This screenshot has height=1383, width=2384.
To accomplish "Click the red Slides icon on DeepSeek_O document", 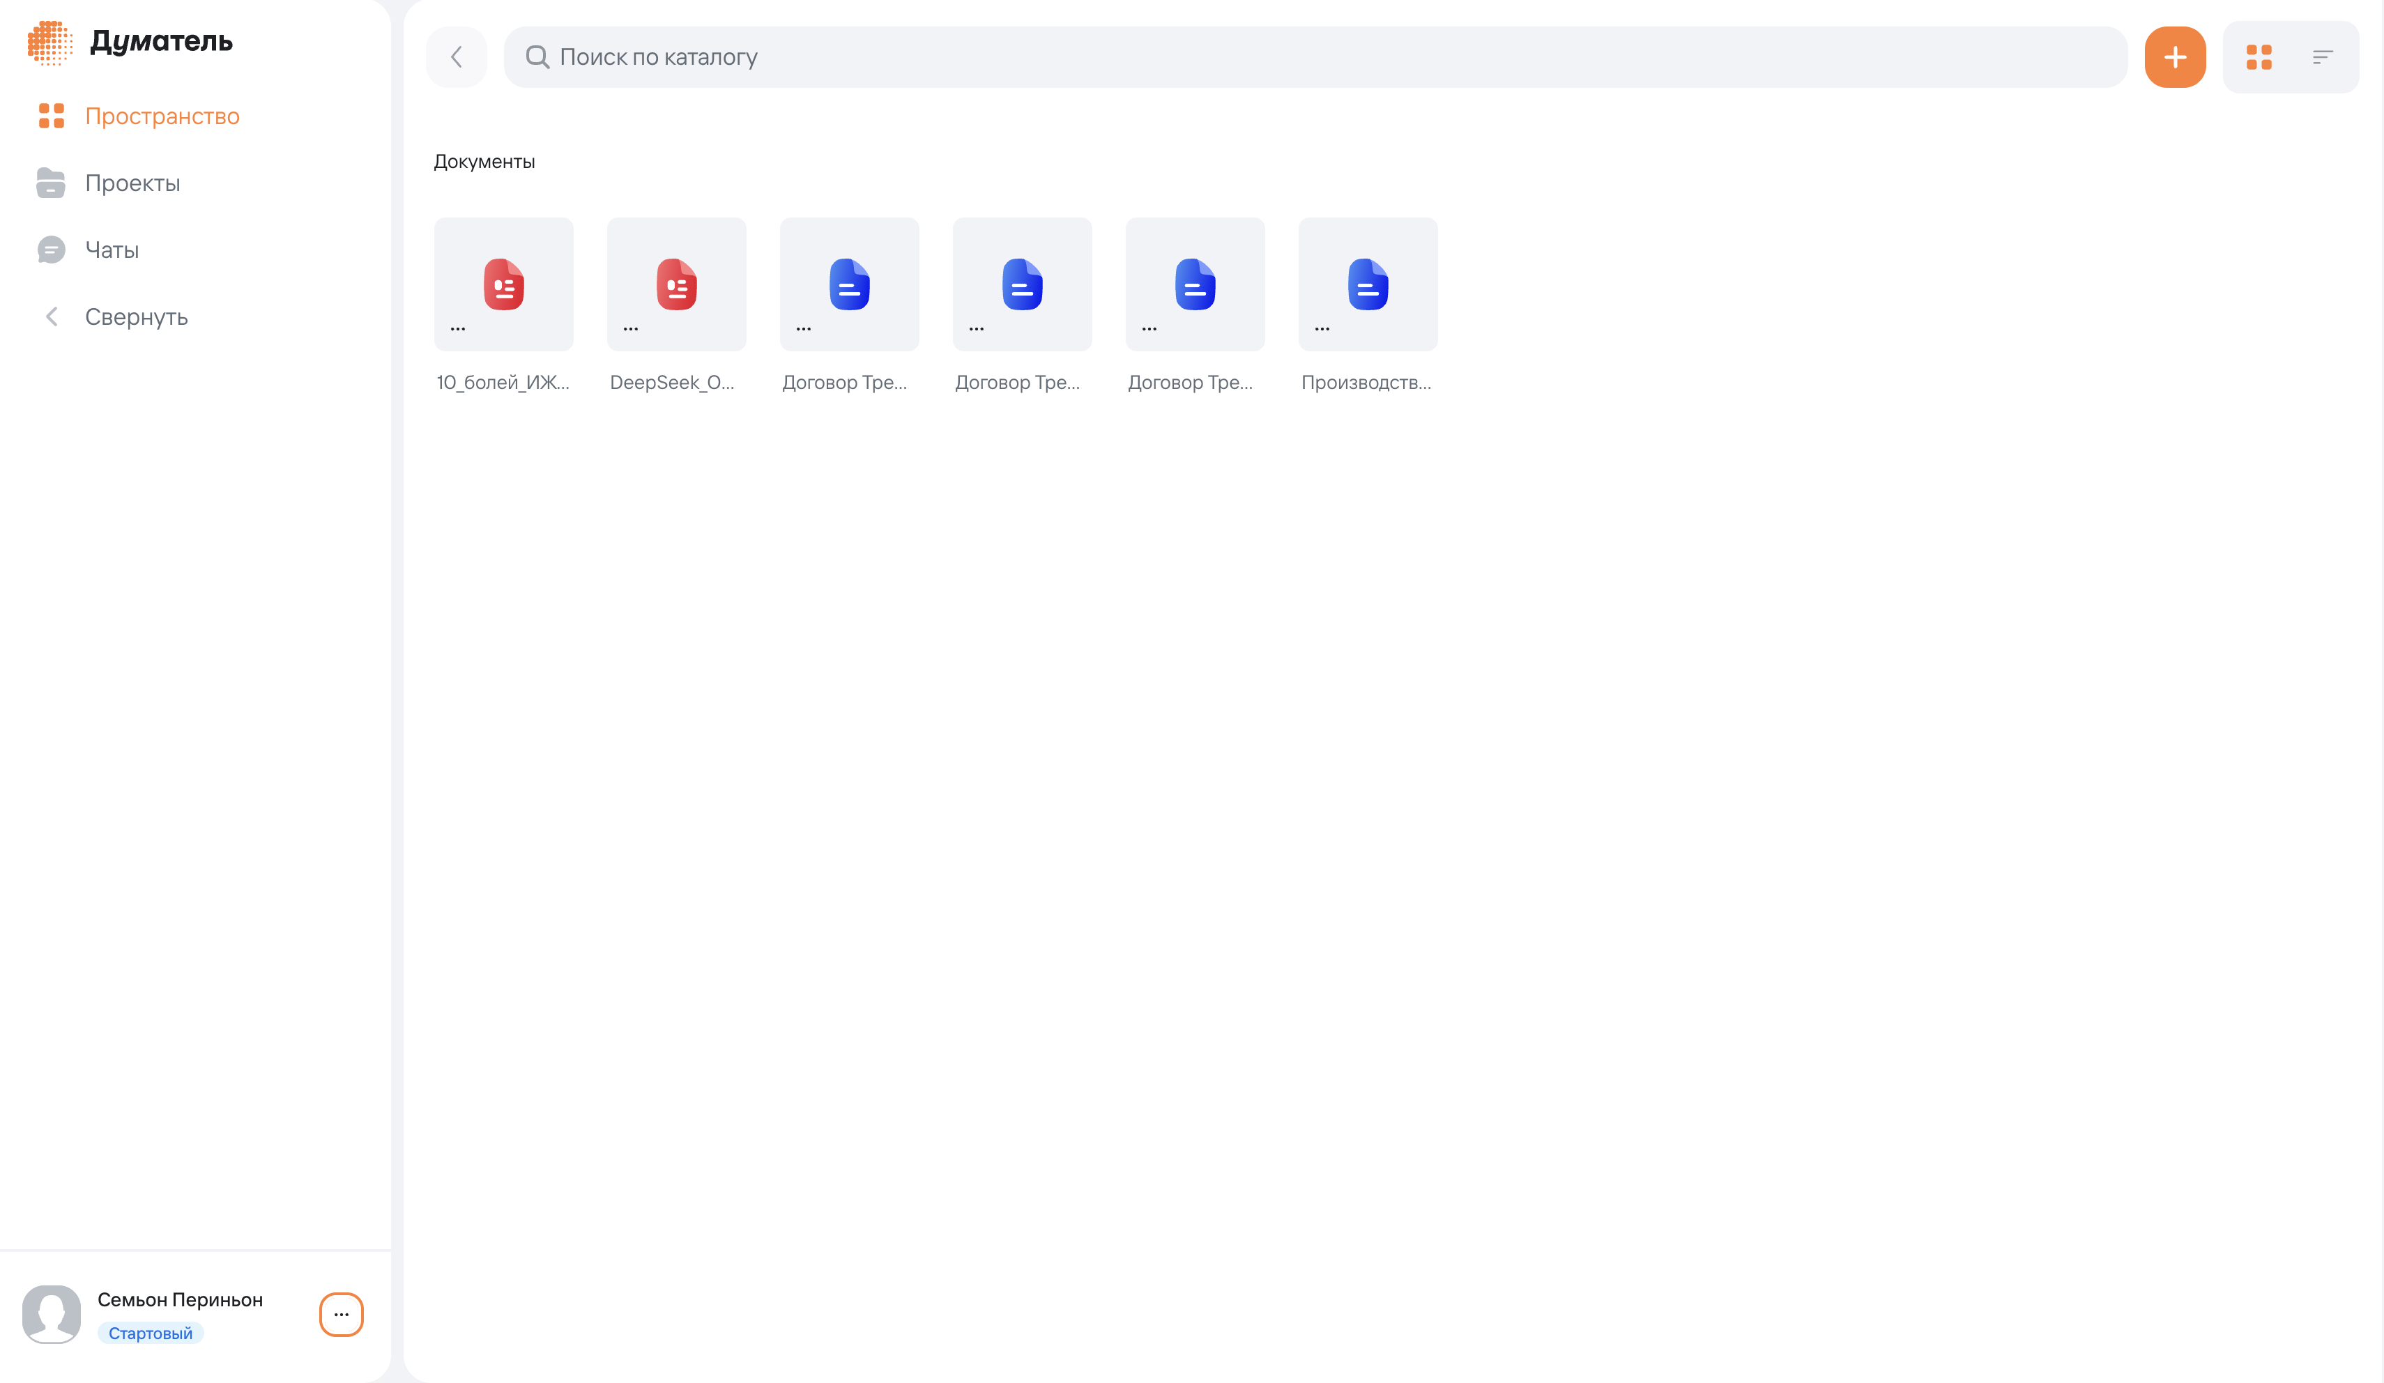I will 676,284.
